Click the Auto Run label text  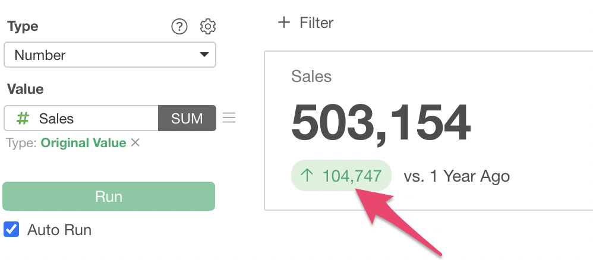[59, 230]
